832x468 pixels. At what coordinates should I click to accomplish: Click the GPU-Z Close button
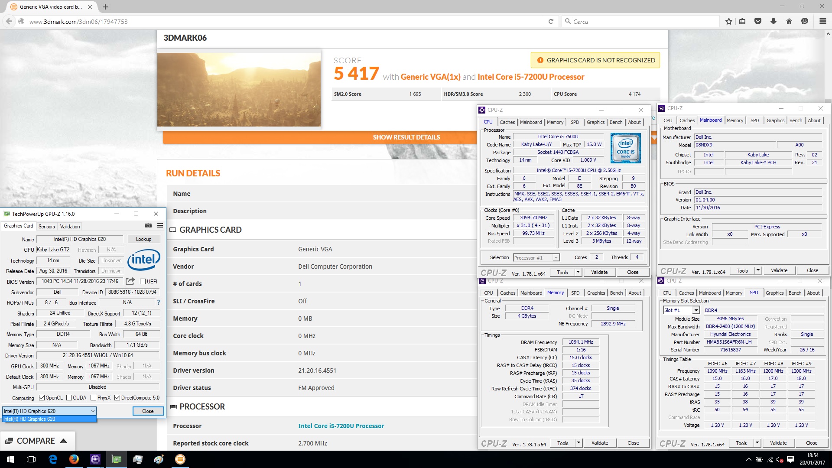[148, 411]
